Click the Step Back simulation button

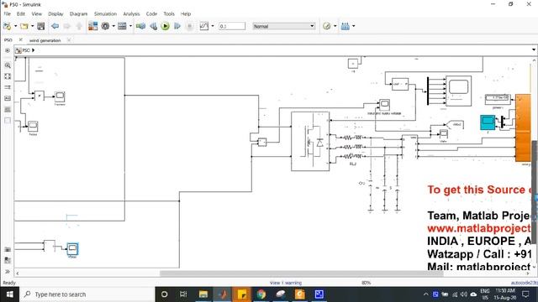[x=153, y=26]
